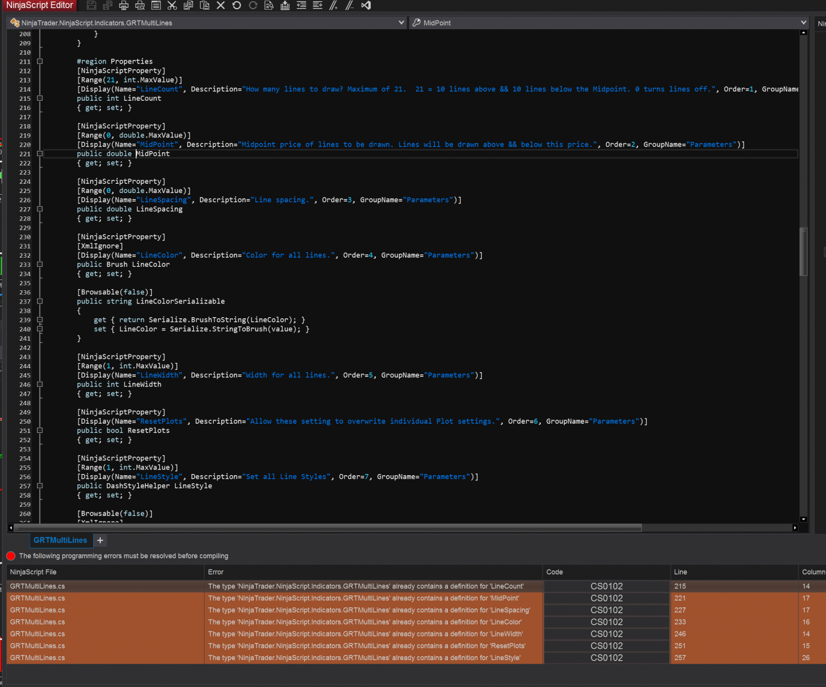This screenshot has width=826, height=687.
Task: Add a new tab with plus button
Action: (100, 540)
